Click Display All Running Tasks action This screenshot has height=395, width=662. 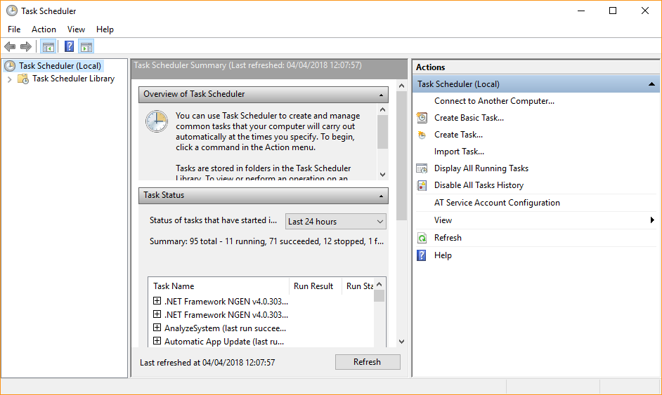(481, 168)
